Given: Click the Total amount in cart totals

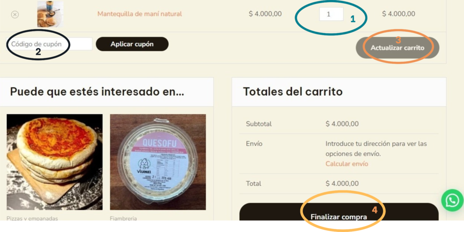Looking at the screenshot, I should point(342,184).
